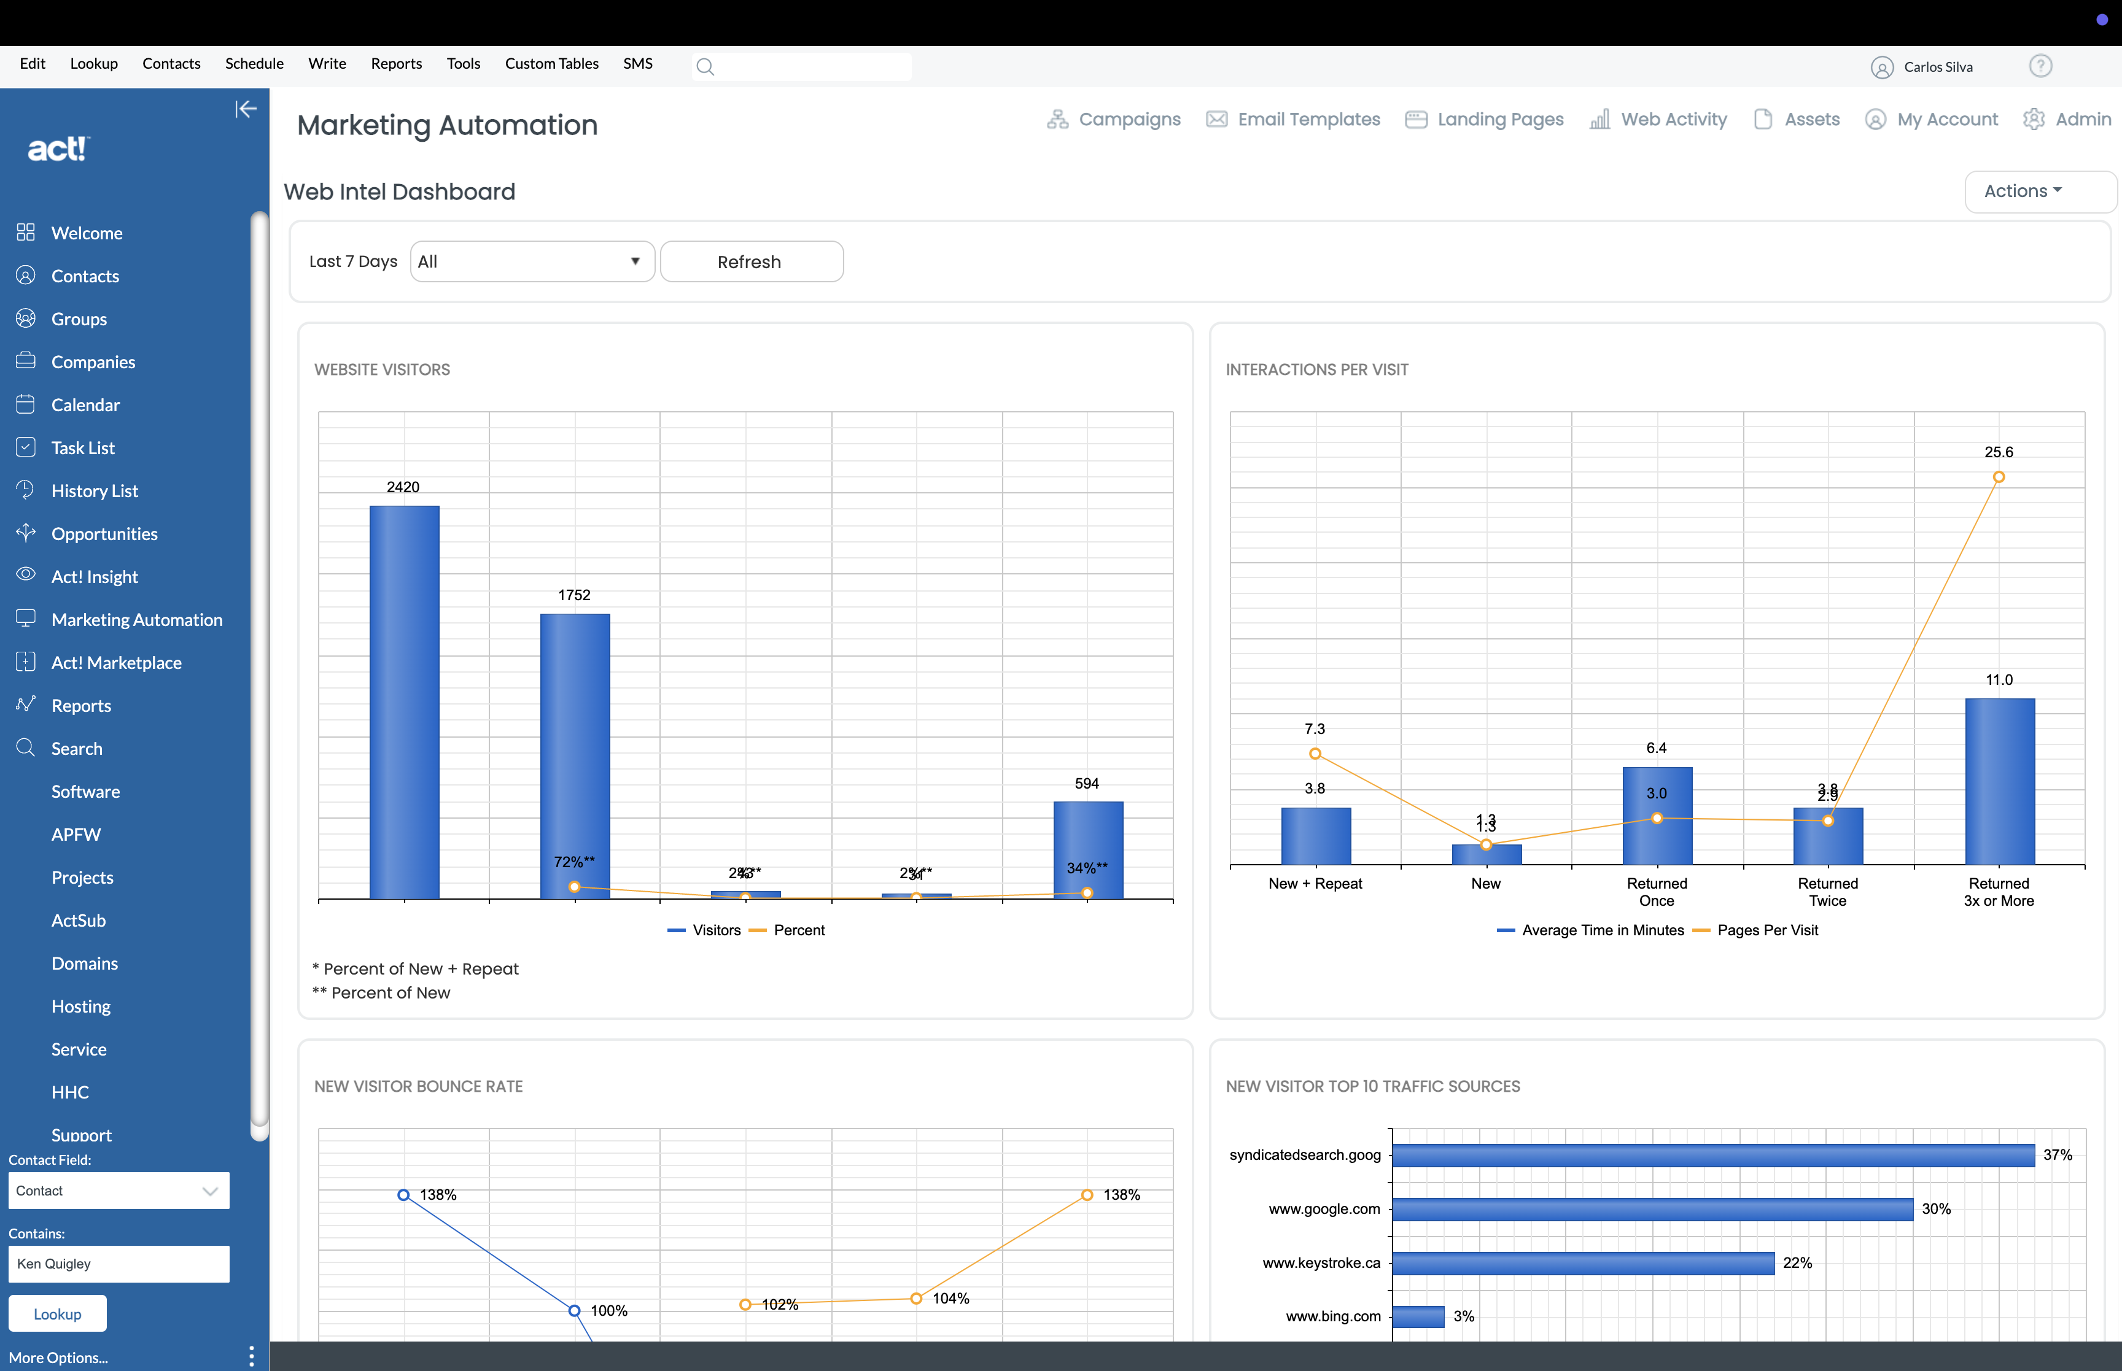Open the Schedule menu

(x=254, y=63)
